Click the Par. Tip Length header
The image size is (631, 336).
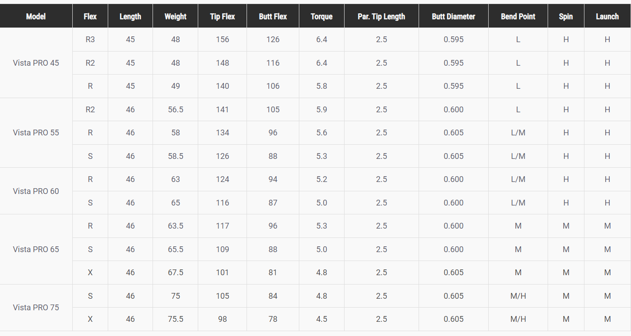381,16
